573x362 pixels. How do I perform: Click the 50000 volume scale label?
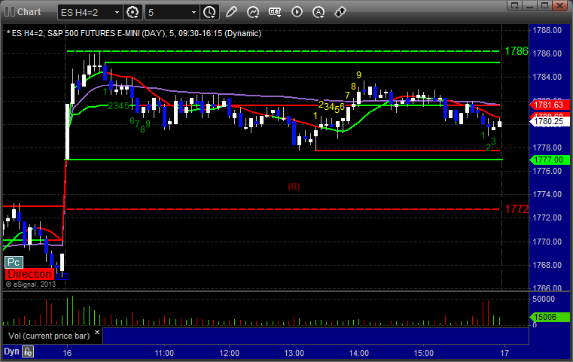pyautogui.click(x=544, y=299)
